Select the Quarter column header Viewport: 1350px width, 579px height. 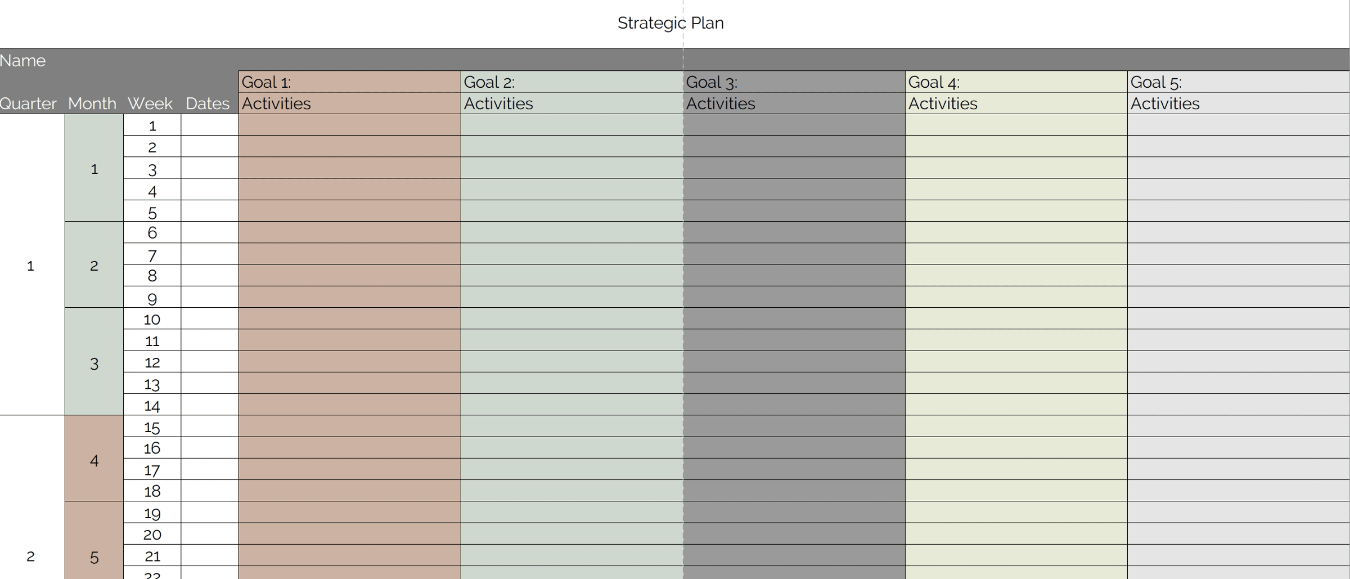pyautogui.click(x=29, y=104)
